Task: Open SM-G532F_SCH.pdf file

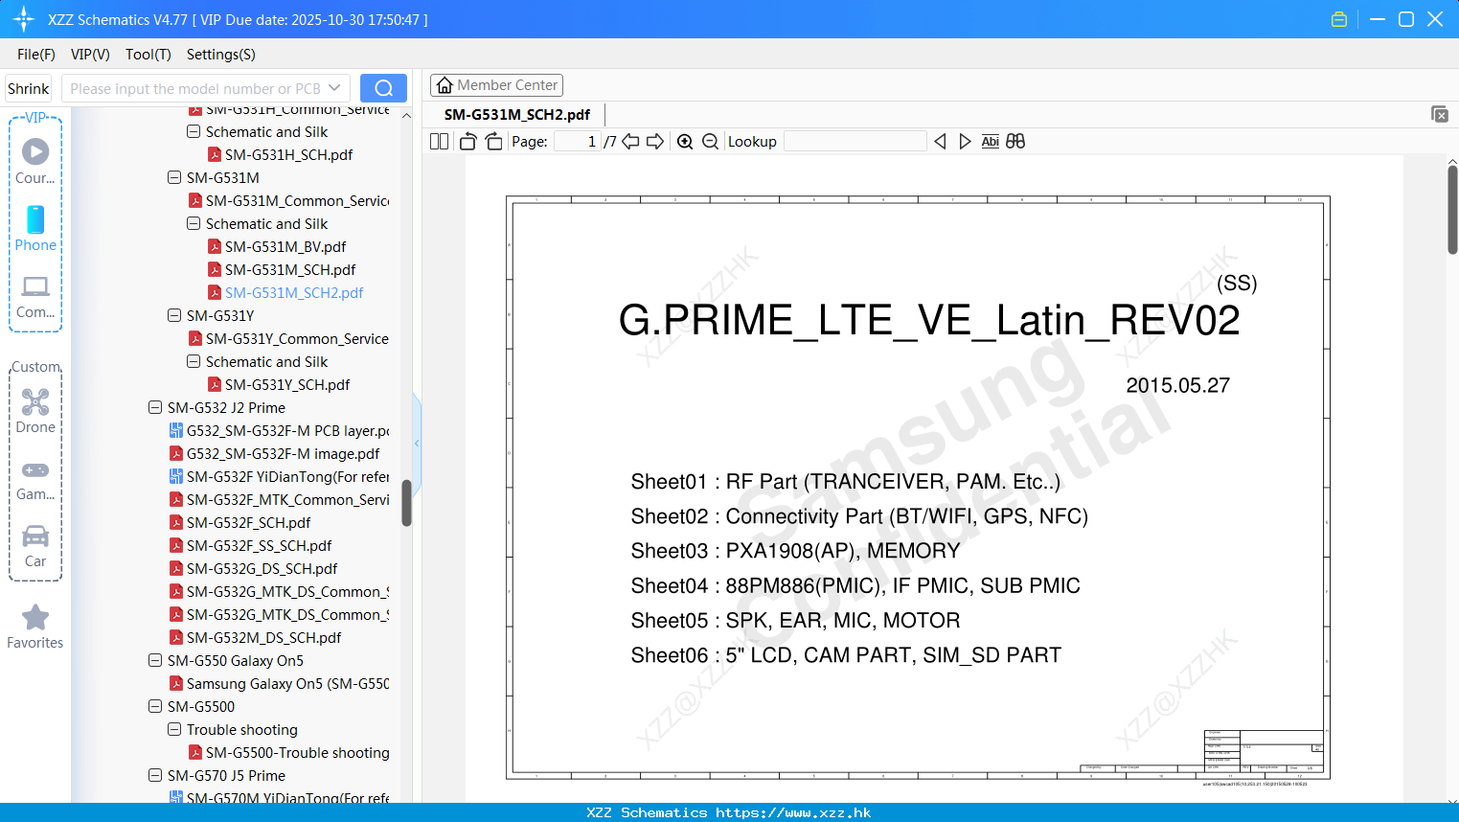Action: pos(248,522)
